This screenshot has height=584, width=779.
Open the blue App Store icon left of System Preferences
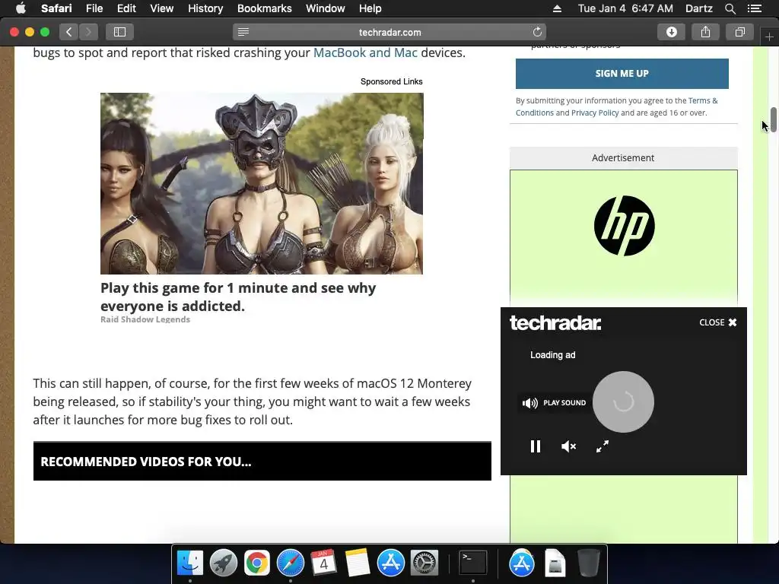pos(390,563)
